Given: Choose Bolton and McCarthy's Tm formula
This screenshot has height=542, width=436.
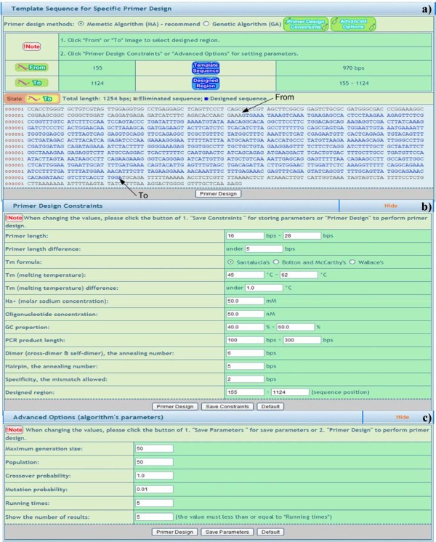Looking at the screenshot, I should 276,262.
